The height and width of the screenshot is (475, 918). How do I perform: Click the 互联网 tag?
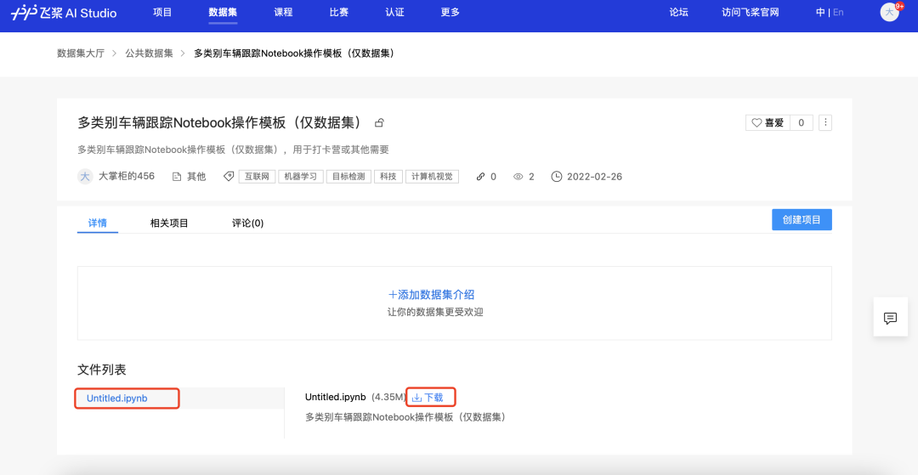click(x=257, y=177)
